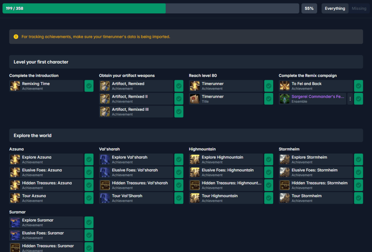Click the Tour Stormheim achievement icon
The image size is (372, 252).
click(284, 198)
